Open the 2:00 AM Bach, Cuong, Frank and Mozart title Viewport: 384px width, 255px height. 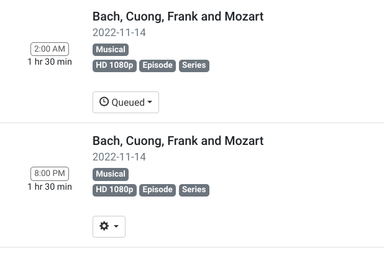(x=178, y=17)
